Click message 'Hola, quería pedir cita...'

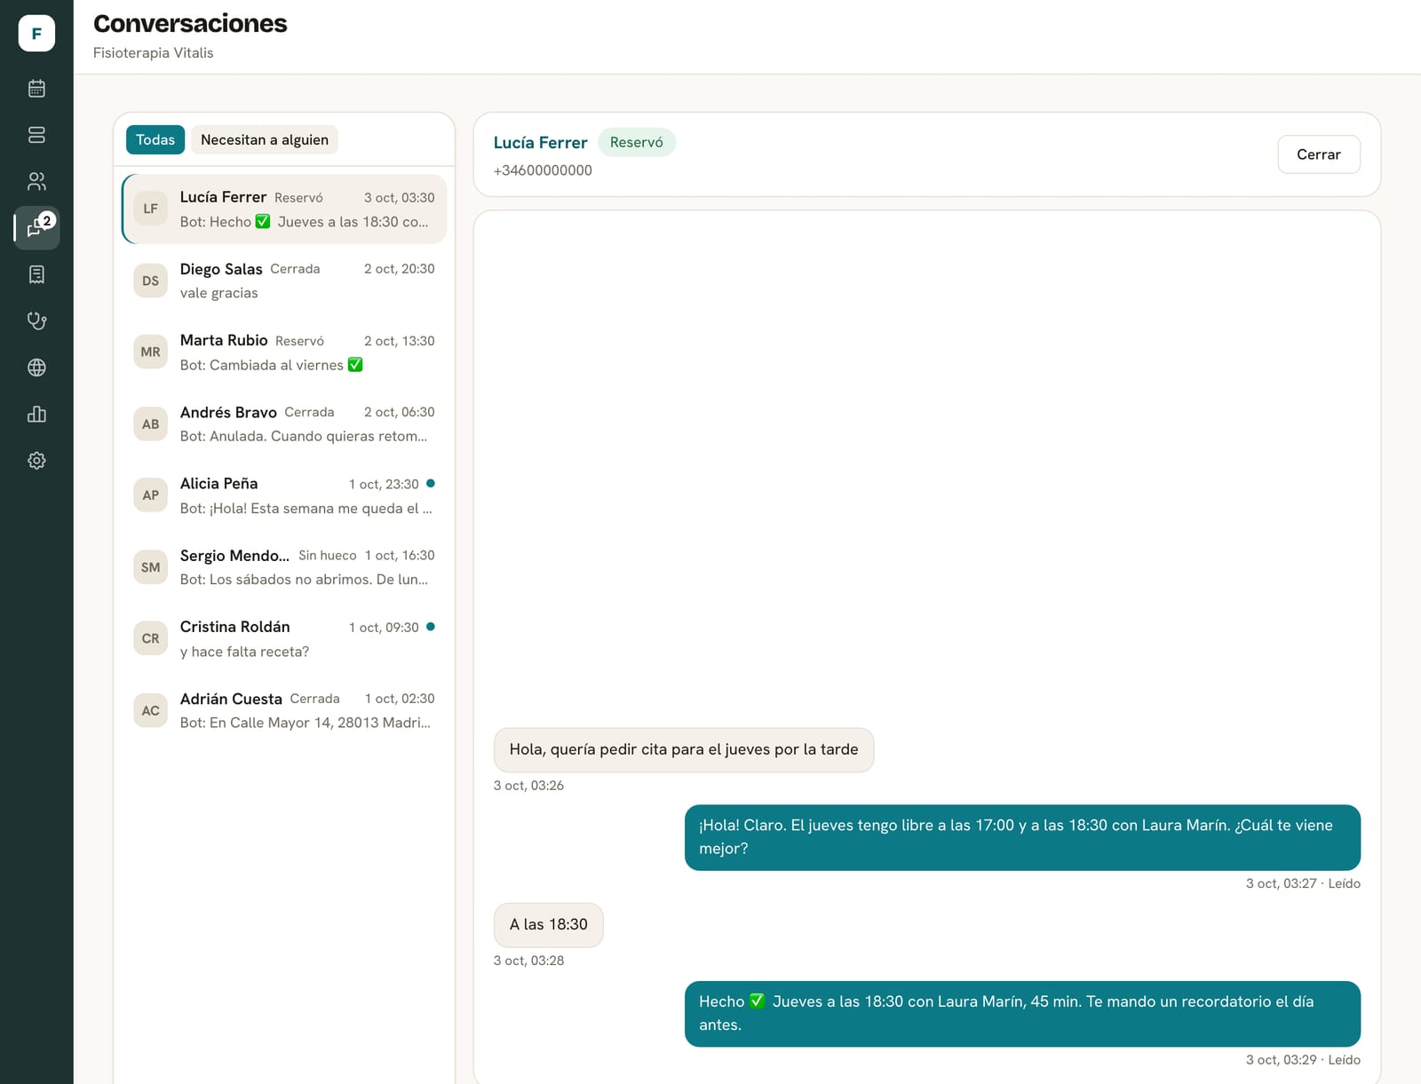[684, 749]
